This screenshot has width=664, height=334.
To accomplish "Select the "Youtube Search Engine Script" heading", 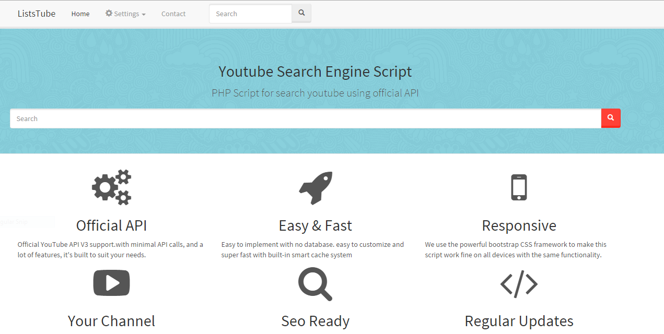I will click(315, 71).
